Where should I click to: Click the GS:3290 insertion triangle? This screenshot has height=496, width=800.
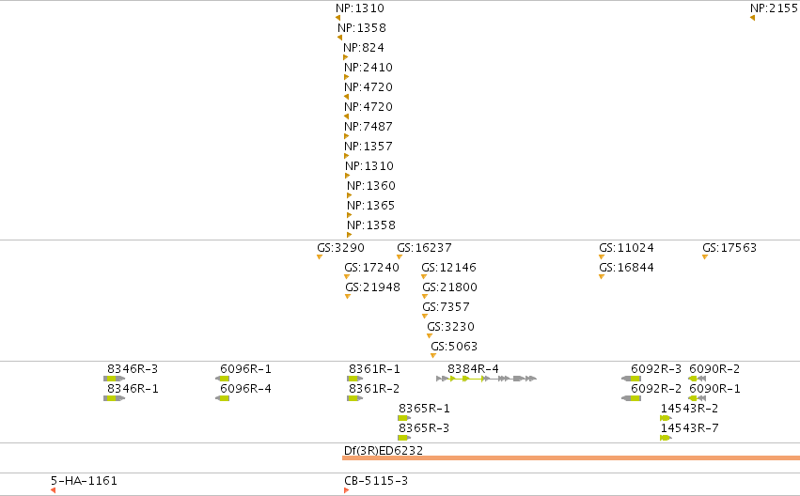click(x=320, y=256)
